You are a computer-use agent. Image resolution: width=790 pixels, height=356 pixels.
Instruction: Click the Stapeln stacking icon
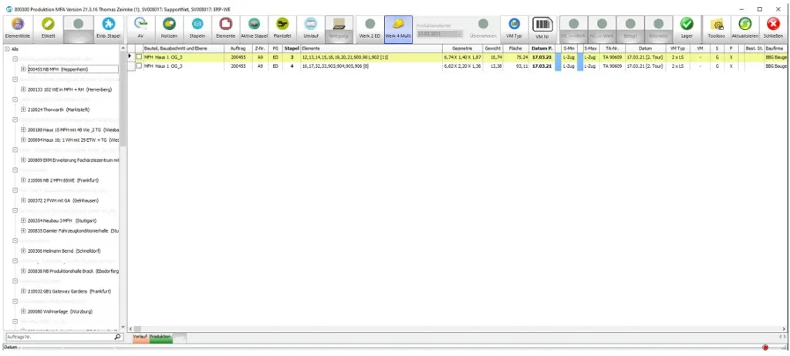197,27
